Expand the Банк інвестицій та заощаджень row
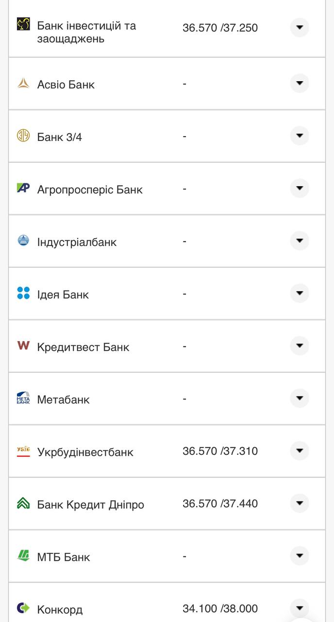This screenshot has width=334, height=622. coord(300,27)
